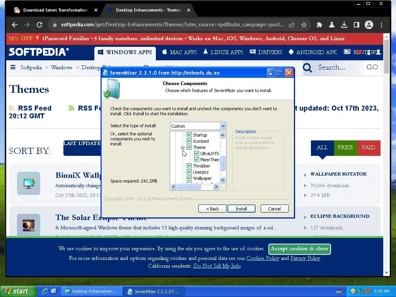Viewport: 396px width, 297px height.
Task: Click the system tray security shield icon
Action: [x=353, y=291]
